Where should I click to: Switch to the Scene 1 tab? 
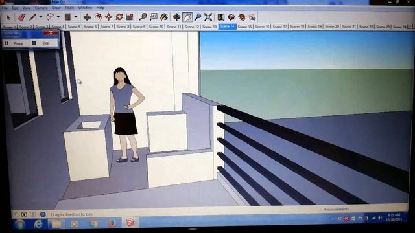(x=10, y=27)
